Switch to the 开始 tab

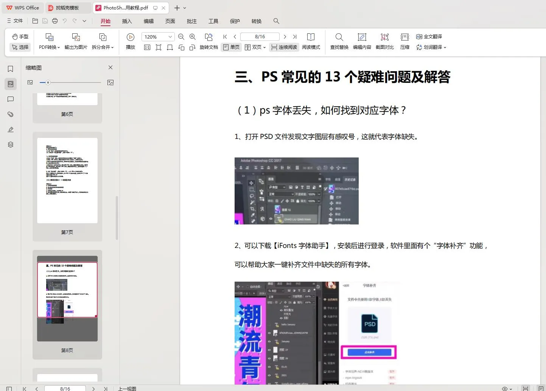[x=106, y=21]
